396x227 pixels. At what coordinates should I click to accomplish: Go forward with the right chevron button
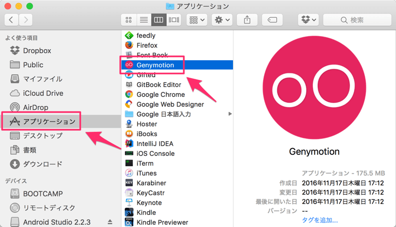coord(26,20)
